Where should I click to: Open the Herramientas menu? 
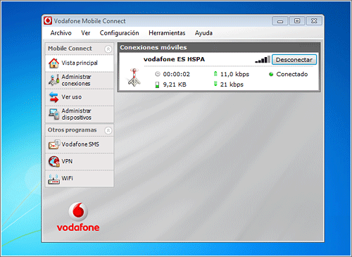click(x=167, y=33)
